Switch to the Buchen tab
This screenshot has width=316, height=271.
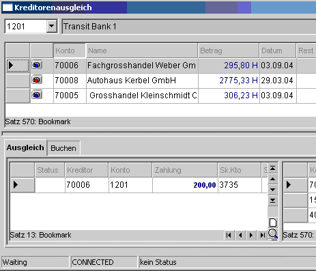coord(63,148)
